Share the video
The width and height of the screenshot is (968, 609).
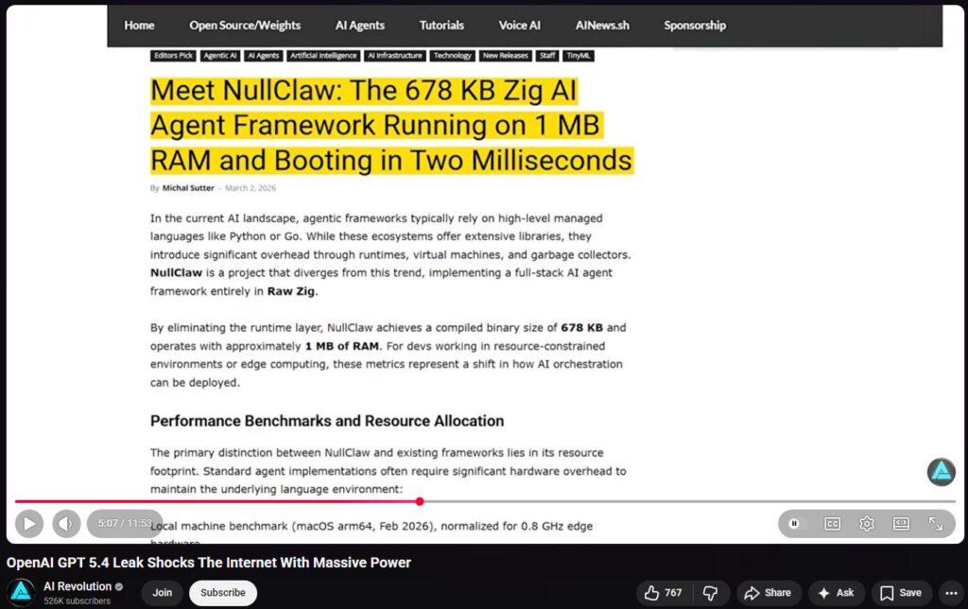[768, 593]
